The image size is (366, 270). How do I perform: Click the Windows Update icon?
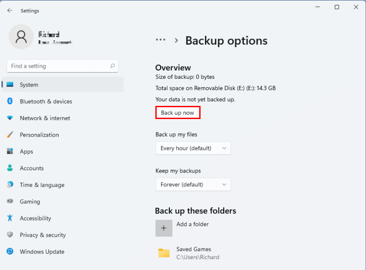pyautogui.click(x=10, y=252)
